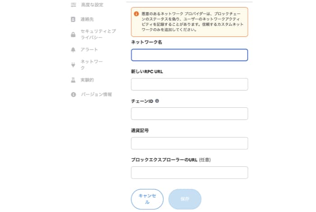Click the Alerts bell icon
The height and width of the screenshot is (212, 316).
point(73,50)
